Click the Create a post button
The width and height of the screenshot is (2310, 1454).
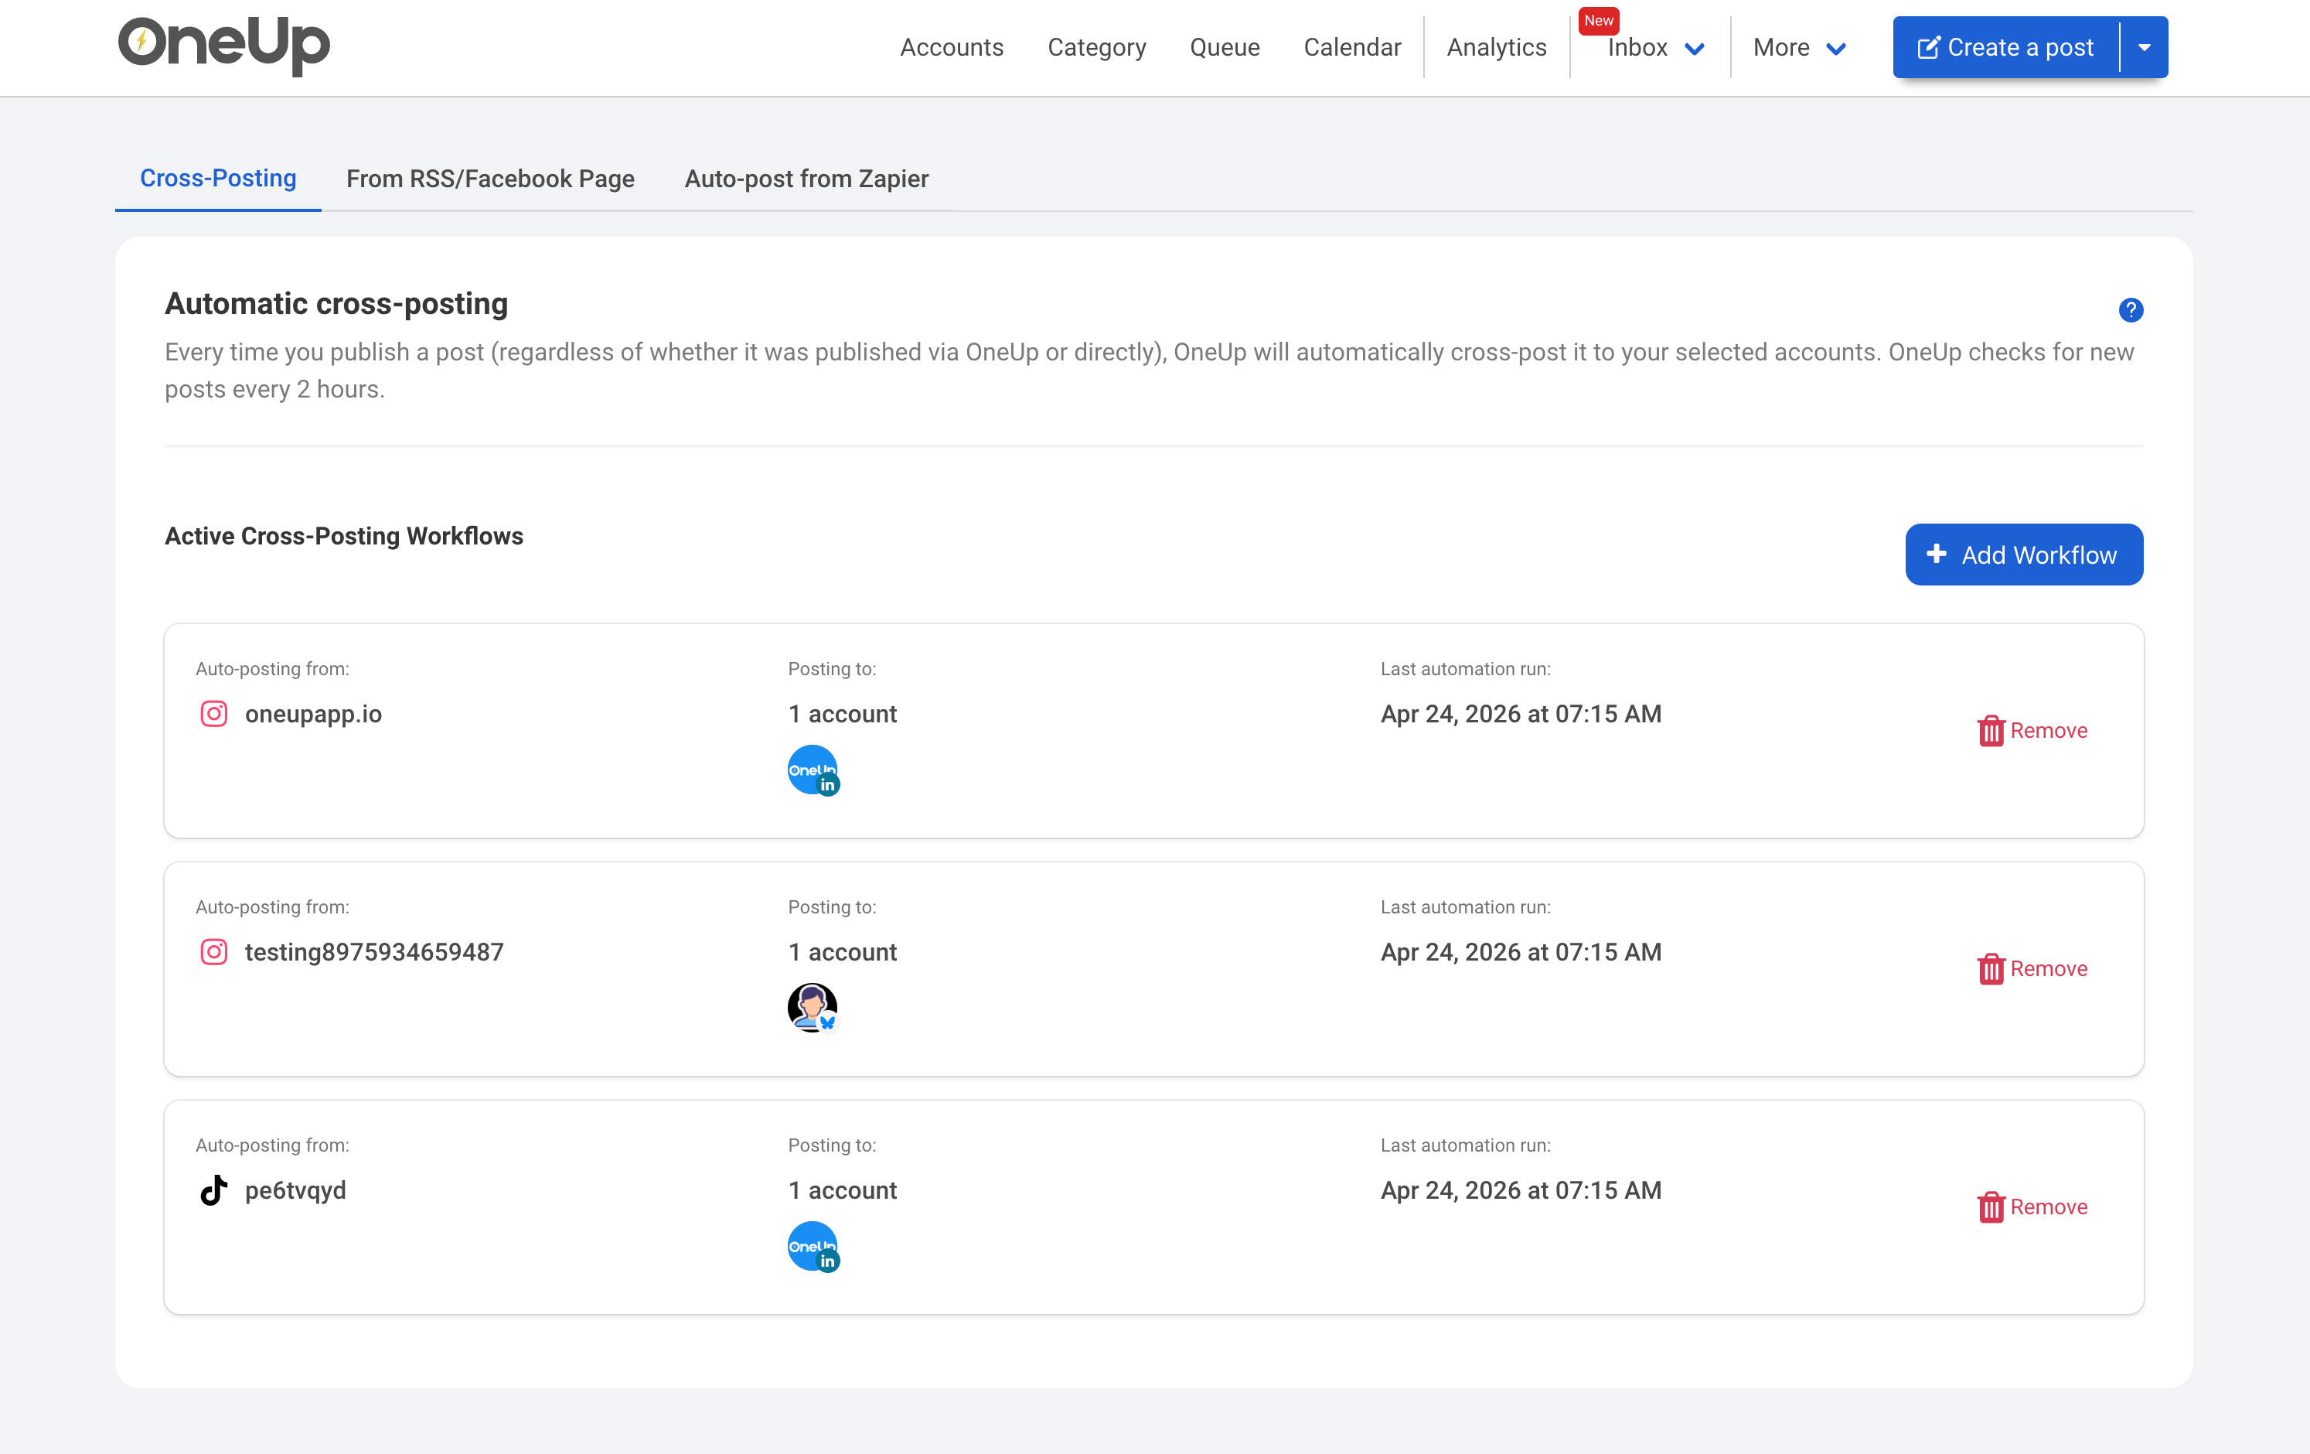click(x=2005, y=47)
